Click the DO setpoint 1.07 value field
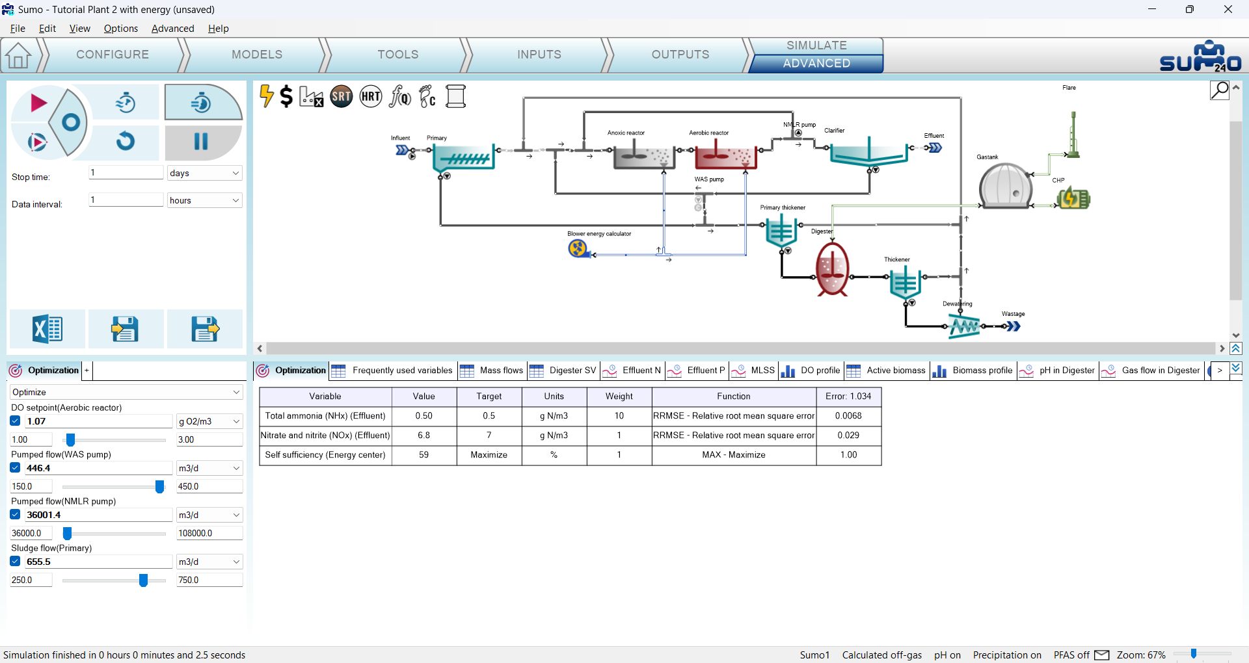 (x=98, y=421)
